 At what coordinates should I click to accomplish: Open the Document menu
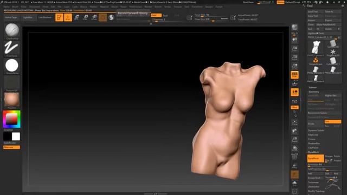click(35, 7)
